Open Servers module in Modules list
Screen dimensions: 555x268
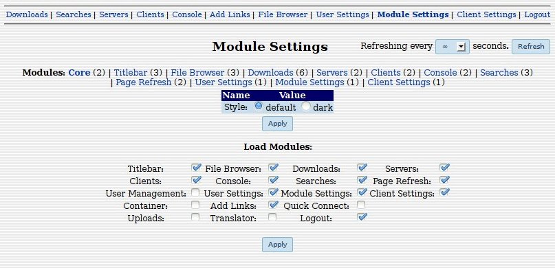pyautogui.click(x=332, y=72)
